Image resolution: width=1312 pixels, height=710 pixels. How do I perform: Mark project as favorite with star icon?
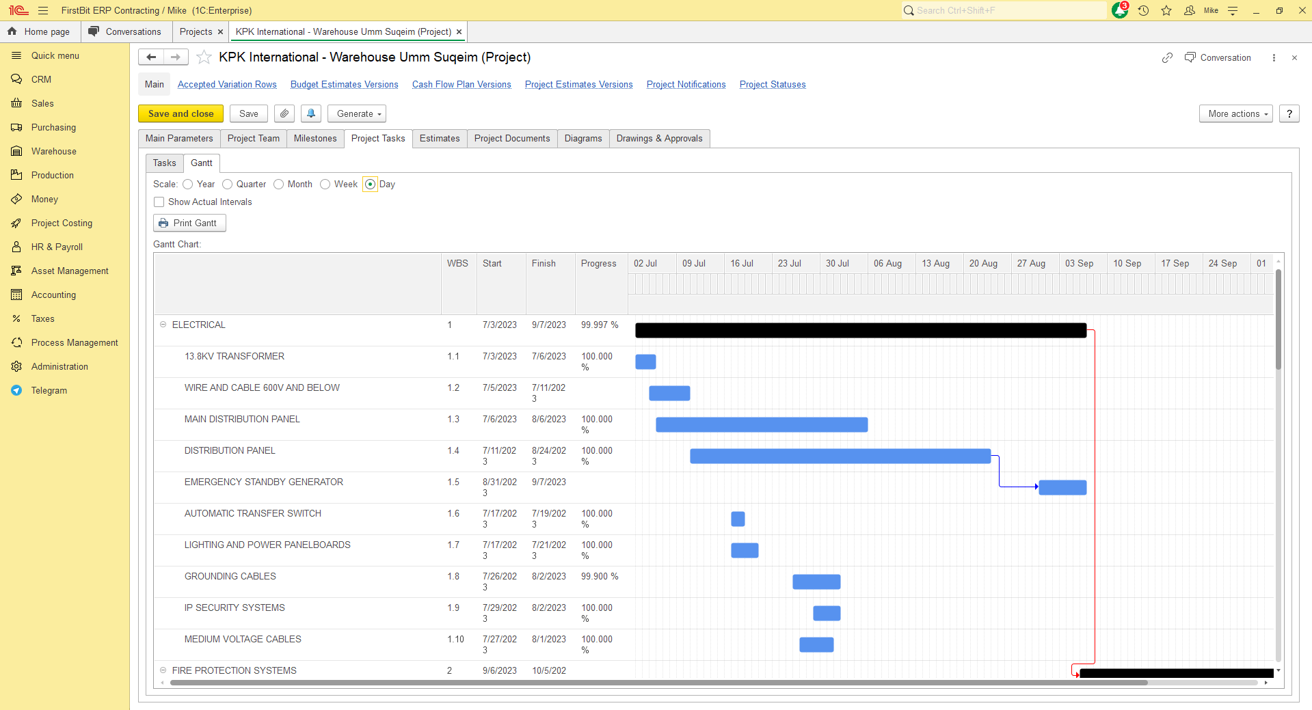click(x=204, y=57)
